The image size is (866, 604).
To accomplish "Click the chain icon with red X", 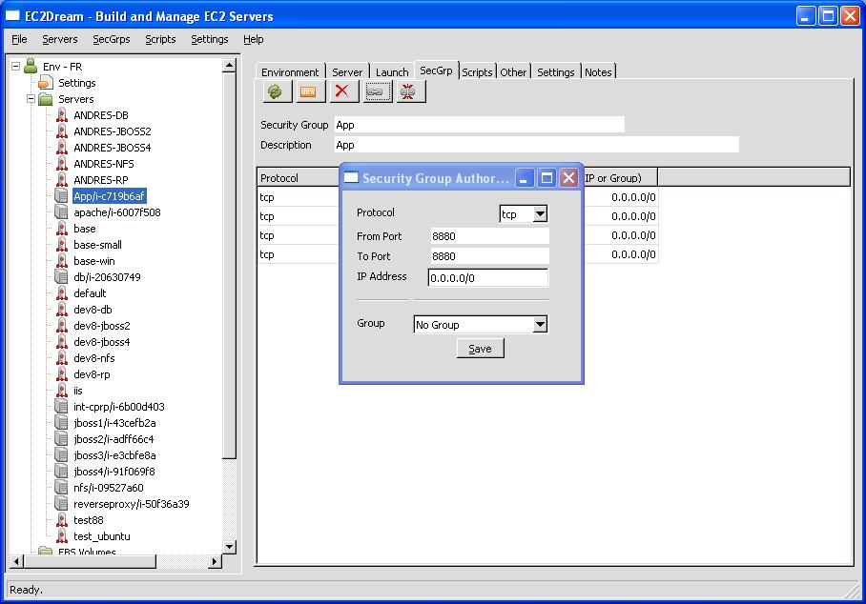I will tap(408, 91).
